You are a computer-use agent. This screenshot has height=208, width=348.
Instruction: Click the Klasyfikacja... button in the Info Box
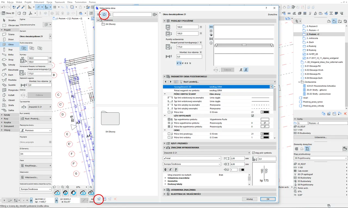pos(36,165)
